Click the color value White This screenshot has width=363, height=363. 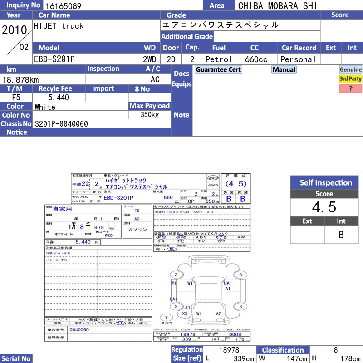(x=45, y=107)
